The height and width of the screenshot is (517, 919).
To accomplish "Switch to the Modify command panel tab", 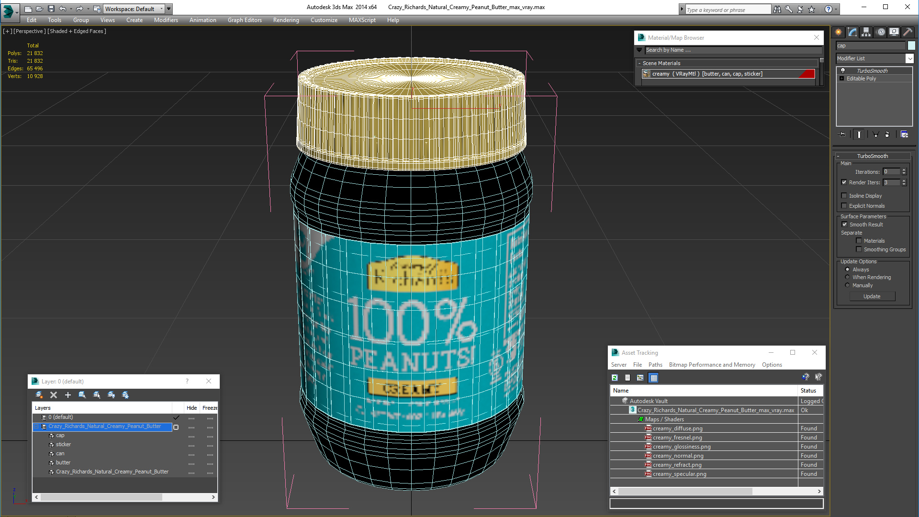I will coord(852,32).
